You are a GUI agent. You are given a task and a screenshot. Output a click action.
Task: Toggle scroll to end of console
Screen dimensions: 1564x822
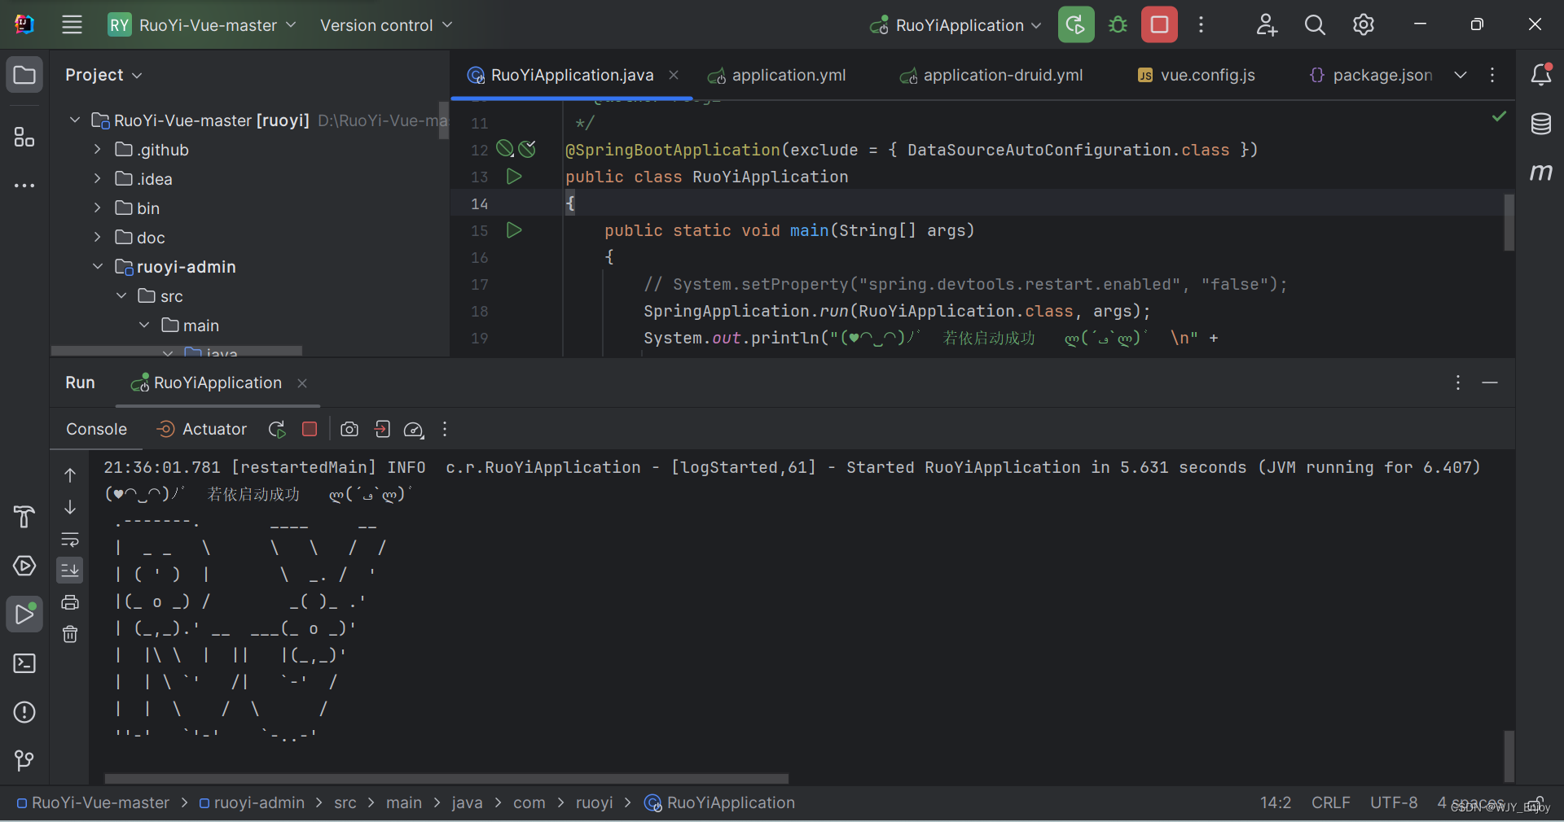click(x=70, y=570)
